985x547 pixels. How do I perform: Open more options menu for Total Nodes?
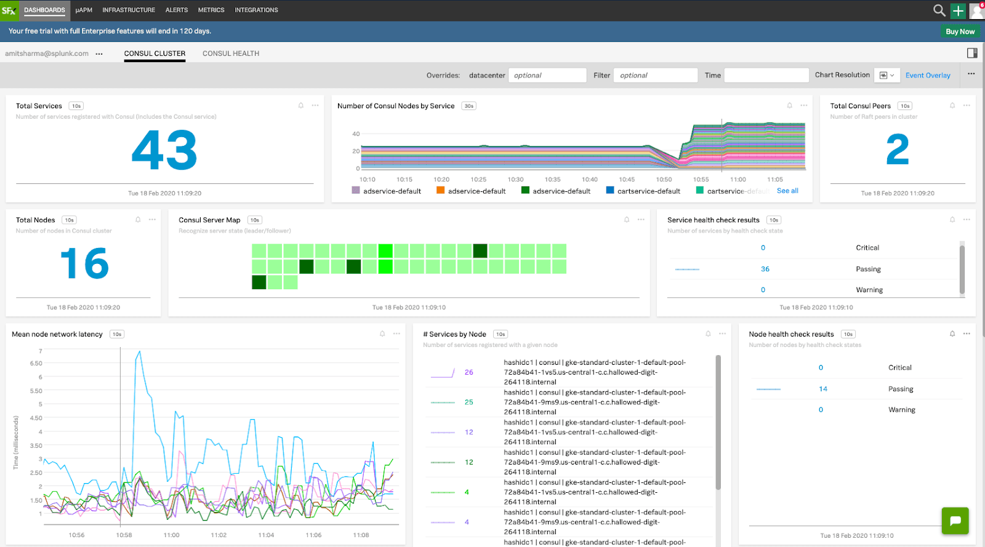click(152, 220)
